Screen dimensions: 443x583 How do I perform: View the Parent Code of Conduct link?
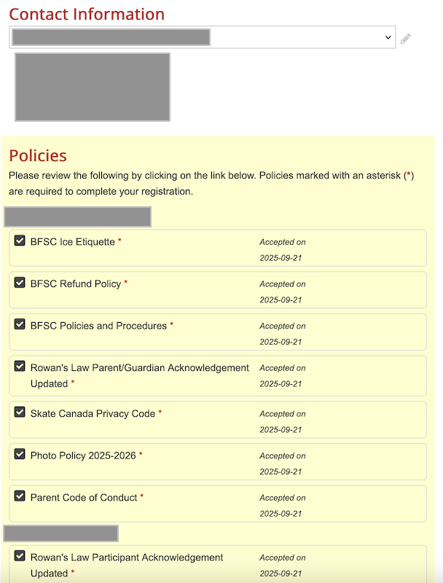click(84, 498)
